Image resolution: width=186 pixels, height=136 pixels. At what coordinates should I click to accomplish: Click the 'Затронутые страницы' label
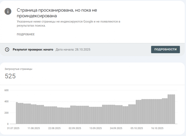[x=18, y=69]
